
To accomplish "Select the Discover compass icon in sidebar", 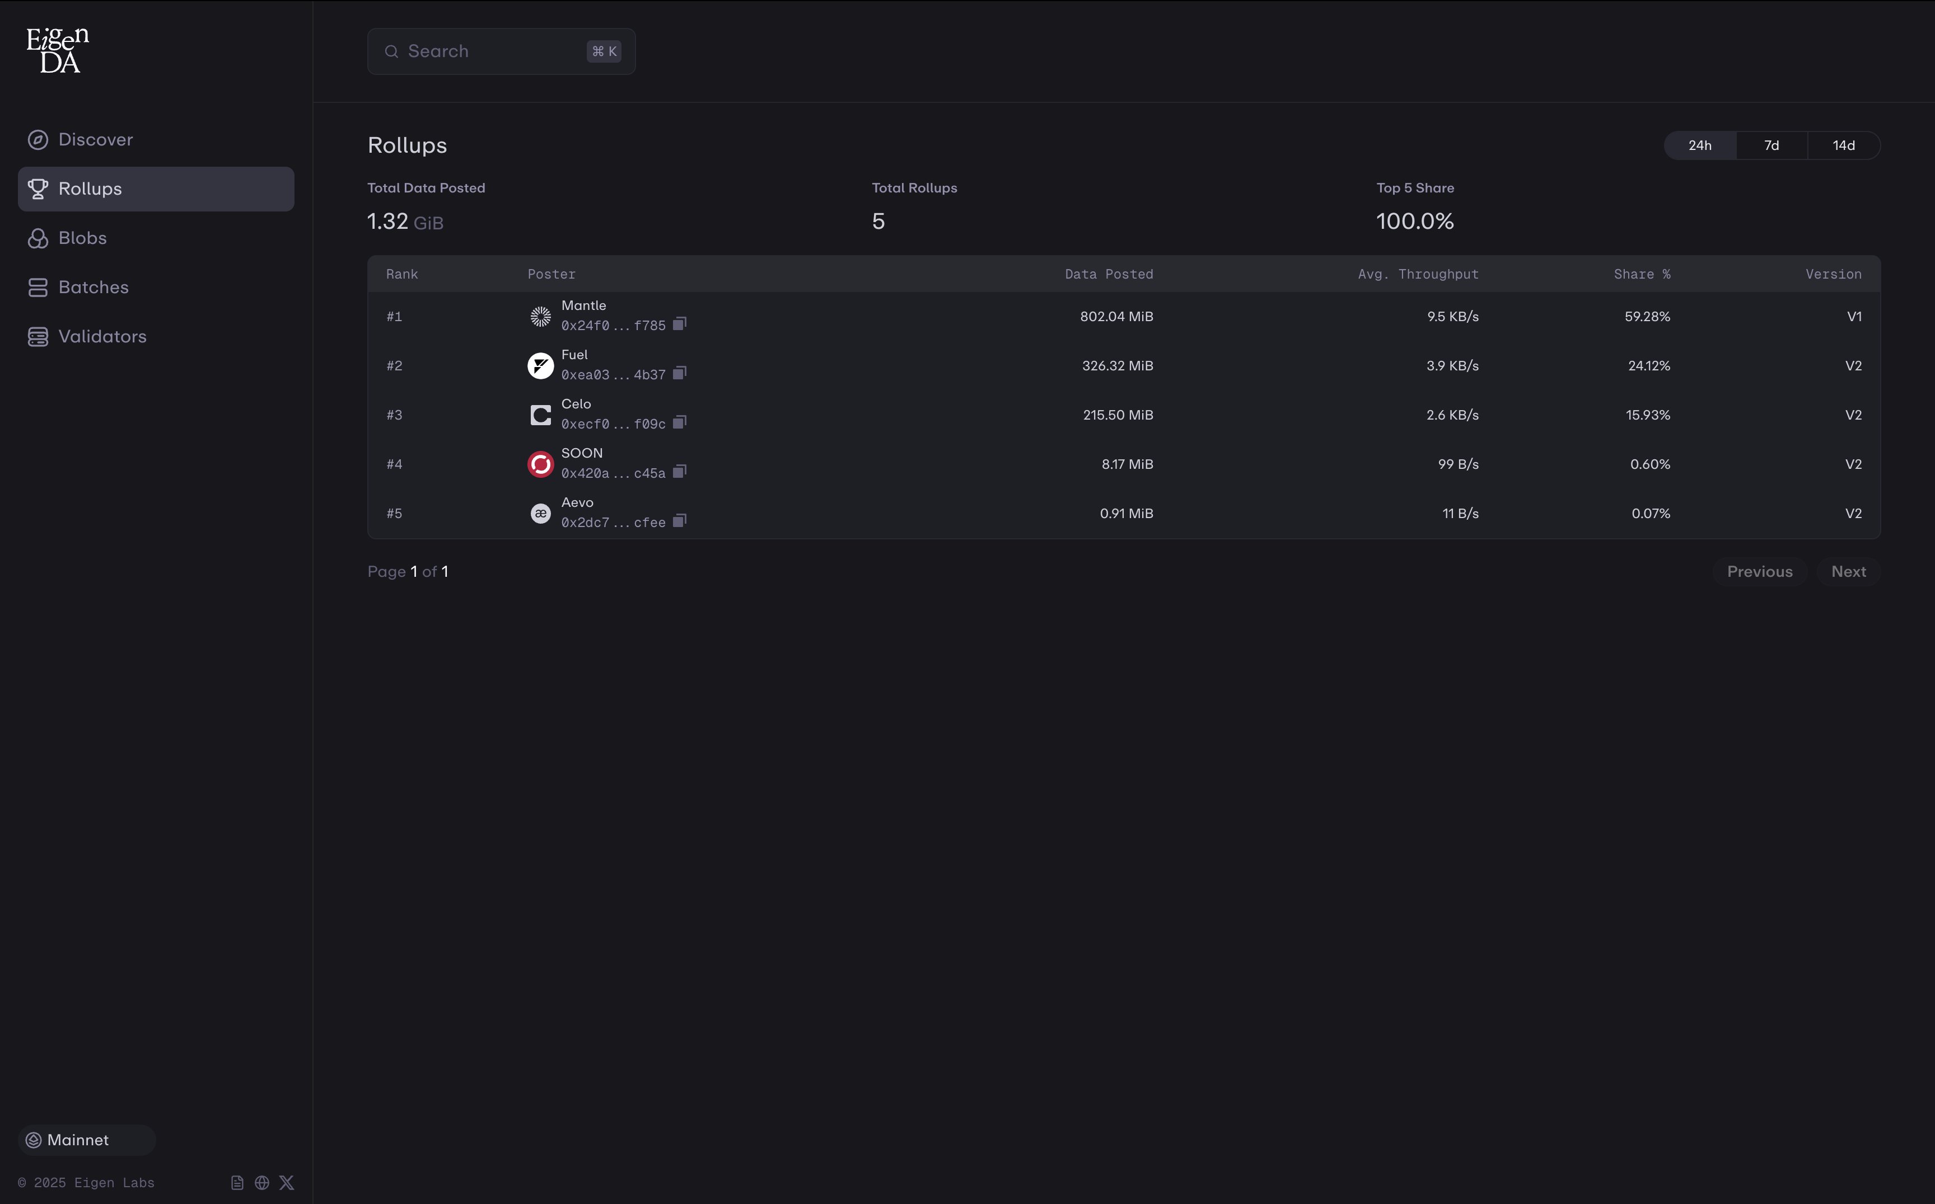I will point(38,139).
